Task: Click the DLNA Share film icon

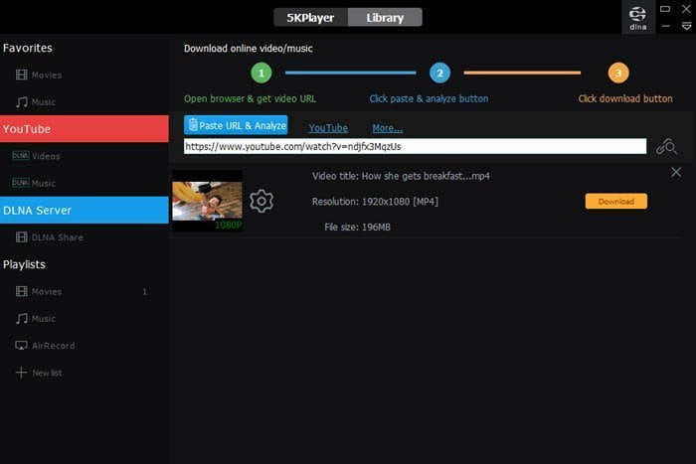Action: click(21, 236)
